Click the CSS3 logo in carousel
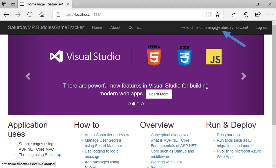Viewport: 276px width, 168px height. [185, 56]
